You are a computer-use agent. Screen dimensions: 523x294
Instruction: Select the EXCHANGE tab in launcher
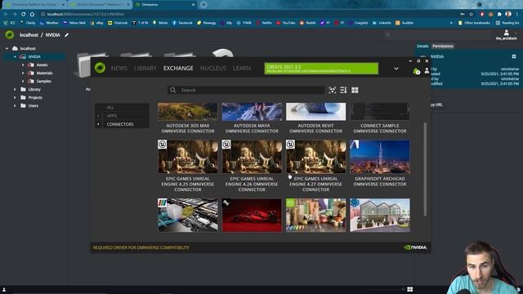(178, 69)
